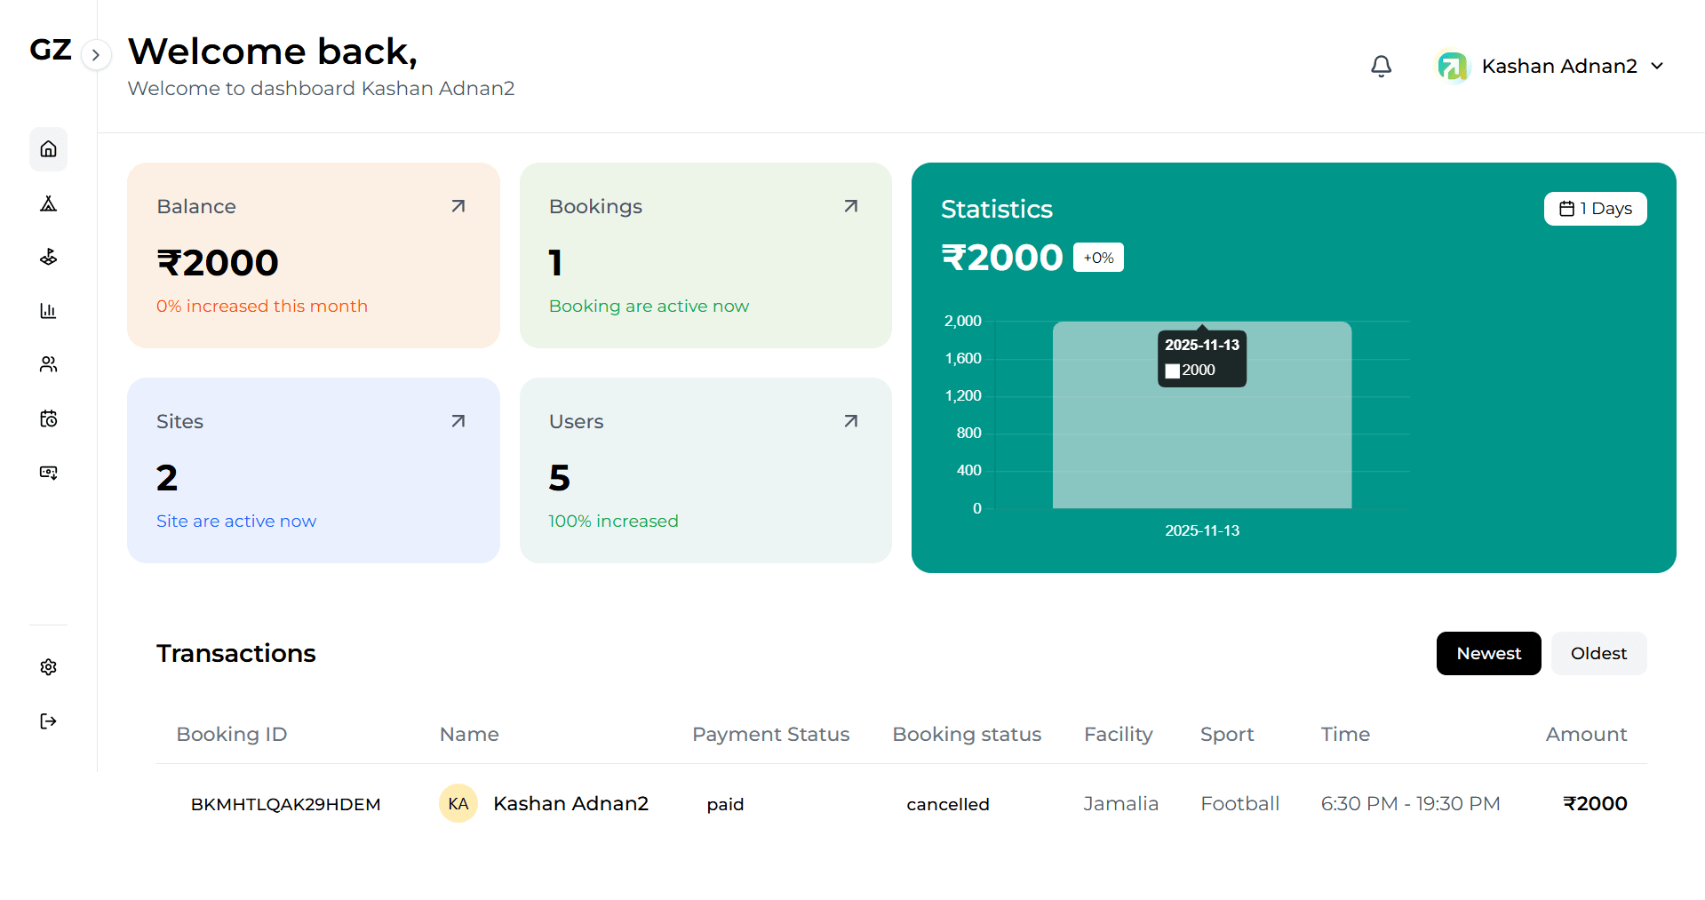This screenshot has height=900, width=1705.
Task: Open the settings gear icon
Action: [49, 667]
